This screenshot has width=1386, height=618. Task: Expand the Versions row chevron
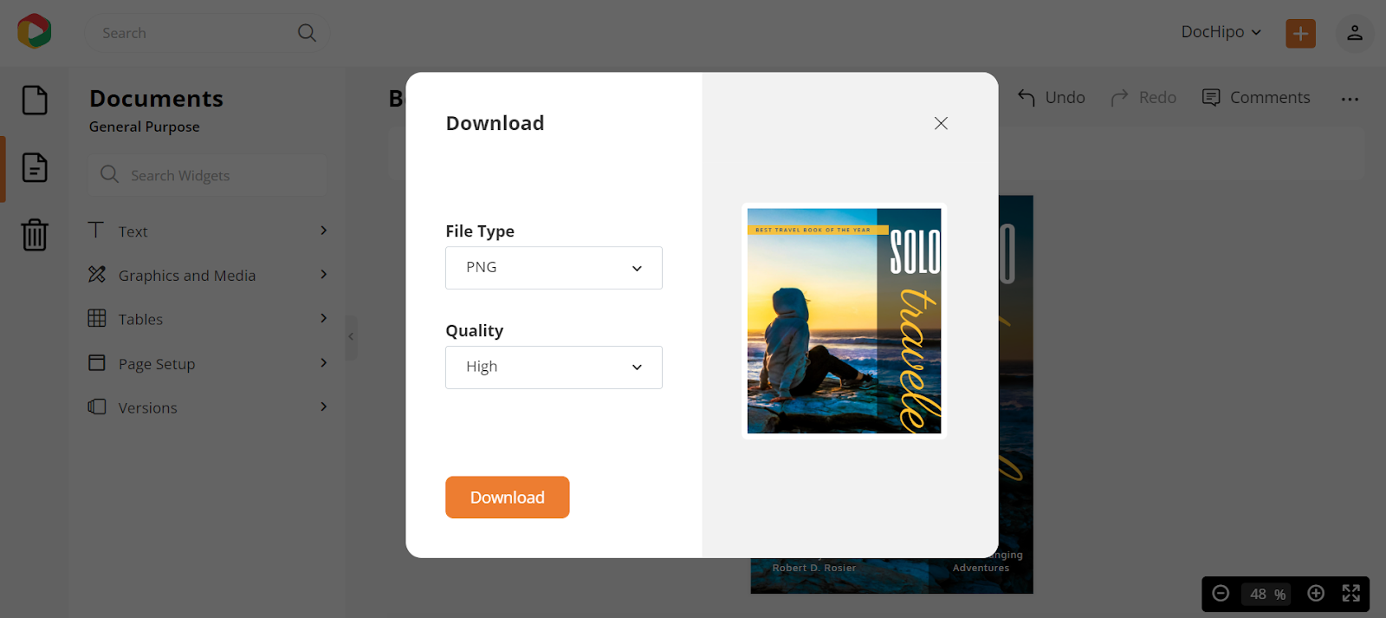323,407
